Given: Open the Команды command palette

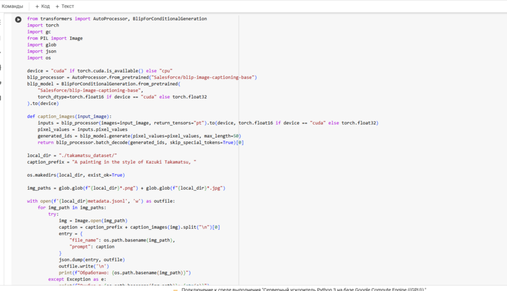Looking at the screenshot, I should pos(12,6).
